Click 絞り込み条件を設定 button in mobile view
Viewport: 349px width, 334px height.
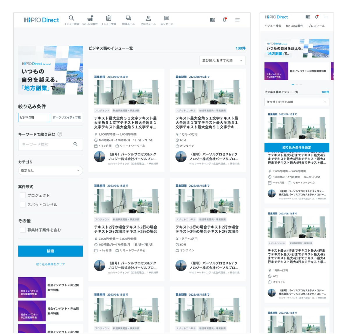coord(297,148)
